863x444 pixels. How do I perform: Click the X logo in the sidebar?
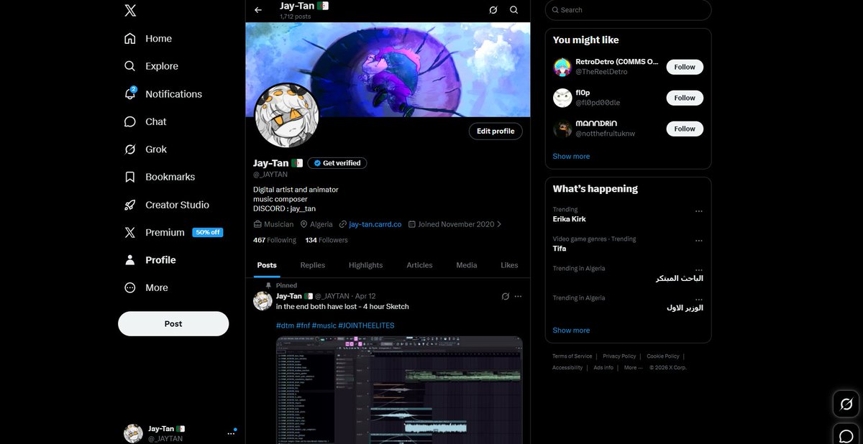point(130,10)
